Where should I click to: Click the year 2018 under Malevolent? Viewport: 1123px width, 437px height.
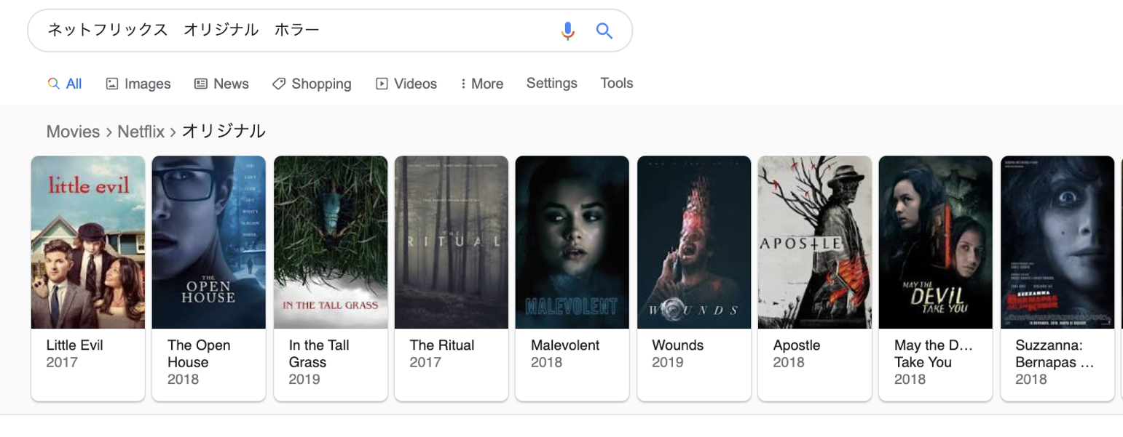[547, 362]
